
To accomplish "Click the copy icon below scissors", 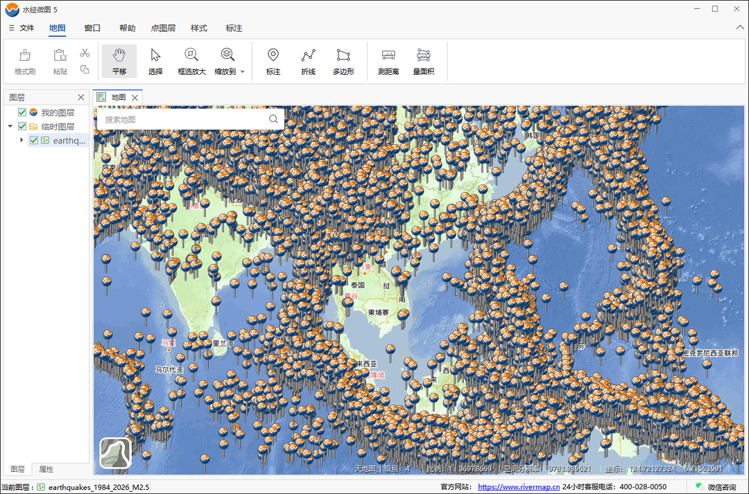I will click(x=85, y=69).
